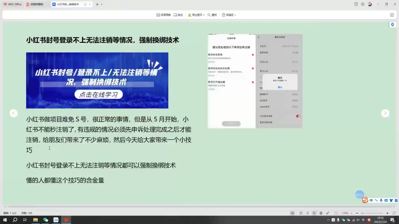Click the phone screenshot image on right page
The width and height of the screenshot is (399, 224).
[x=255, y=81]
